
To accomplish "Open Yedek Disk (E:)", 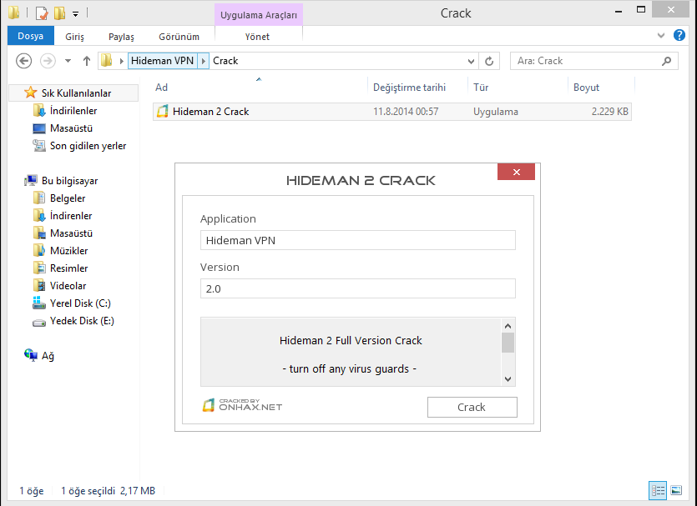I will tap(83, 321).
